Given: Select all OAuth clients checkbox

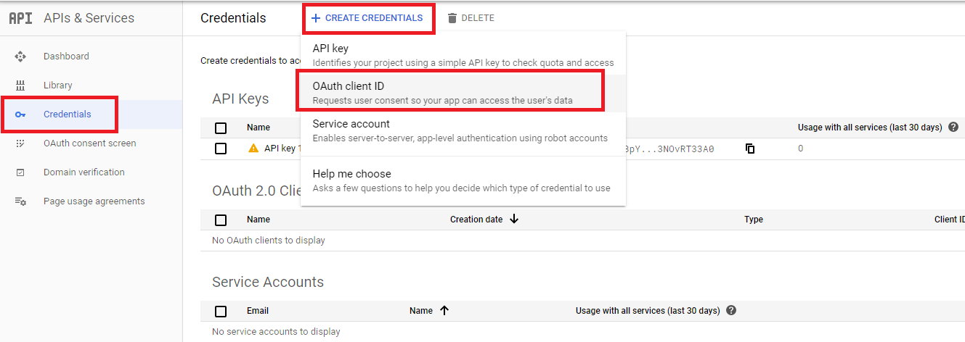Looking at the screenshot, I should [221, 220].
